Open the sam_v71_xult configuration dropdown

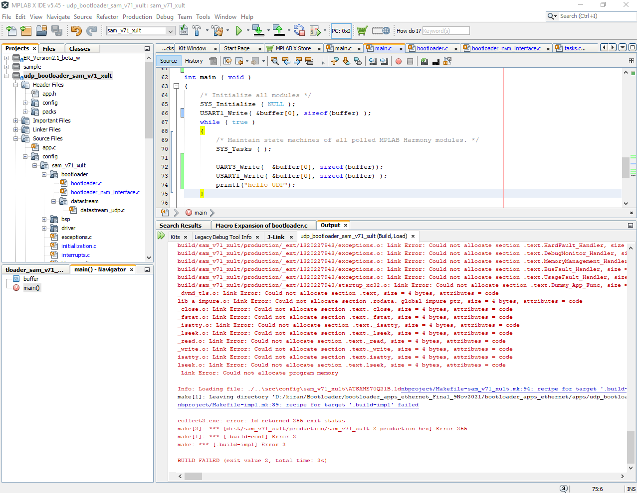(x=171, y=30)
